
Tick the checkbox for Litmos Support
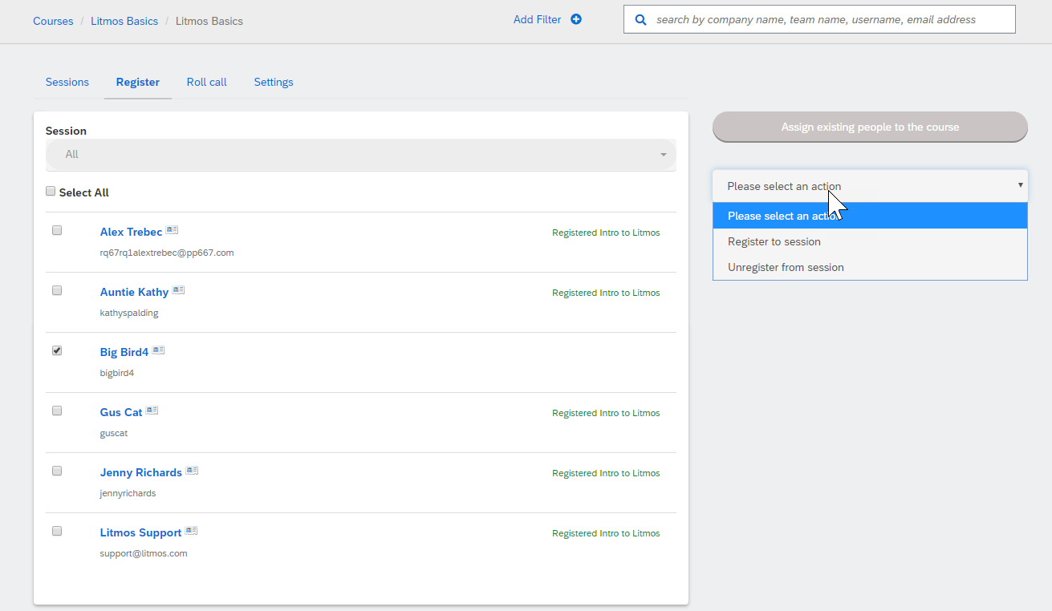[57, 531]
